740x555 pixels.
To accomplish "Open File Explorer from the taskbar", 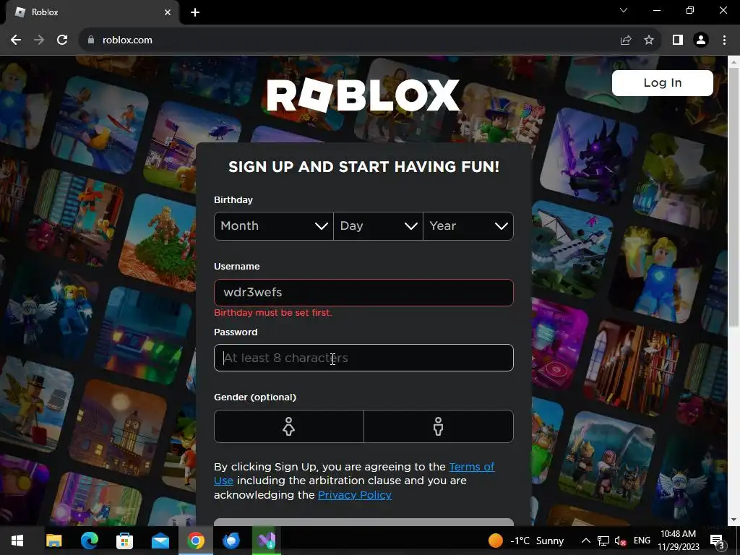I will 53,541.
